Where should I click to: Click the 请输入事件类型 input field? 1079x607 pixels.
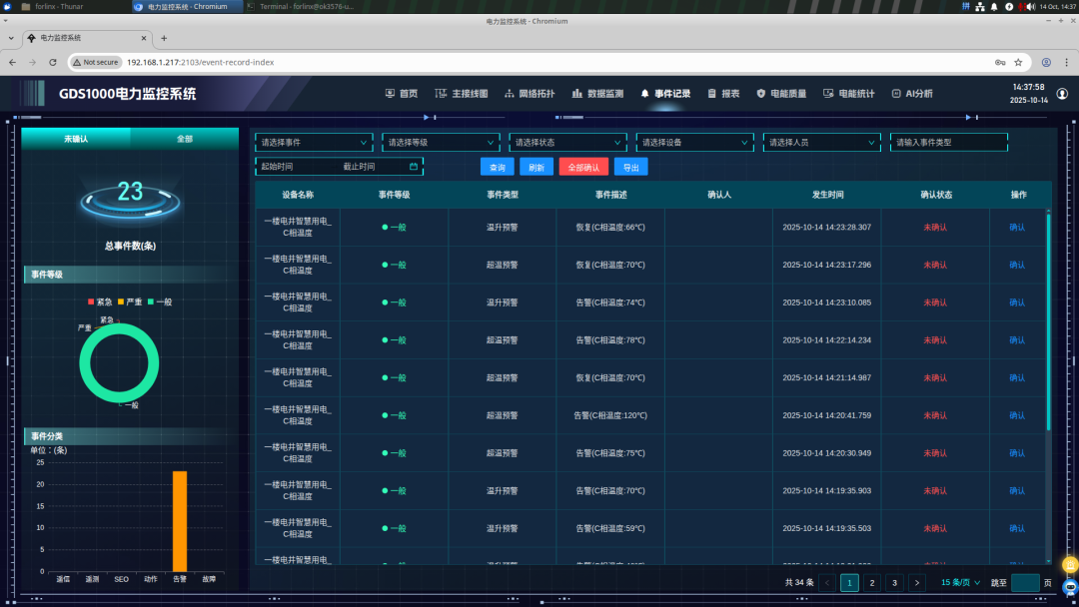click(948, 143)
